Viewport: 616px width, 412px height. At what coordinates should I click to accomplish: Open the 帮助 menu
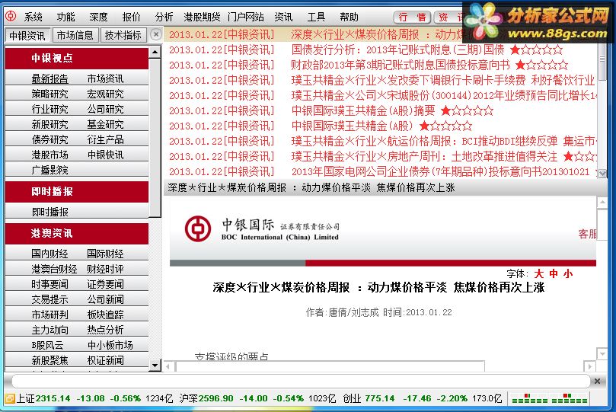(x=349, y=17)
